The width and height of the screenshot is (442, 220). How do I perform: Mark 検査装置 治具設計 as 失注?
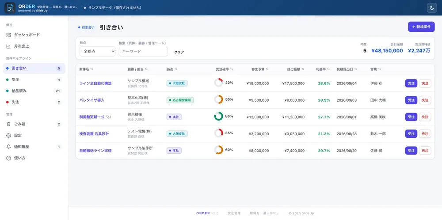(425, 134)
